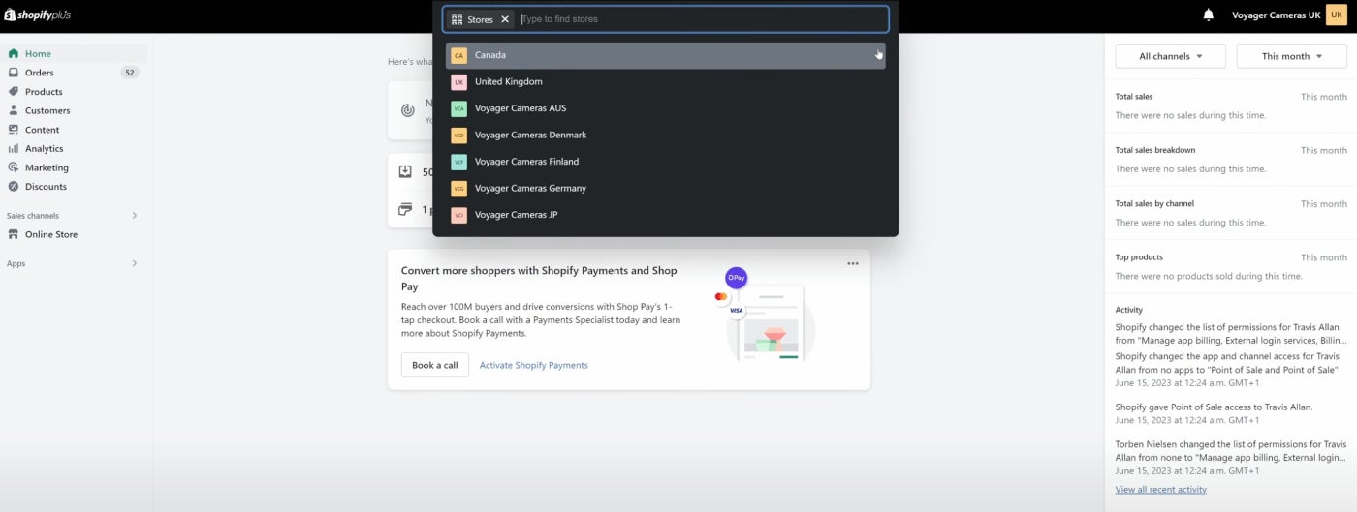The height and width of the screenshot is (512, 1357).
Task: Click the Customers person icon
Action: point(14,110)
